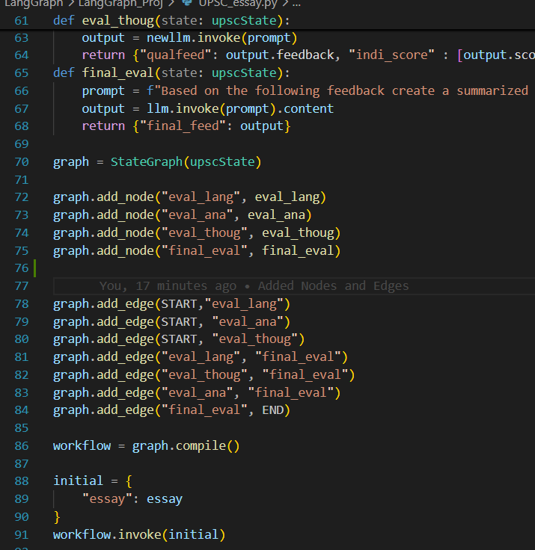Click the "eval_ana" string on line 73
Viewport: 535px width, 550px height.
197,215
